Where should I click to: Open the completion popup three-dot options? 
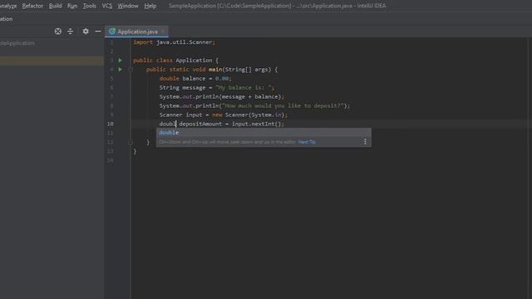tap(365, 142)
